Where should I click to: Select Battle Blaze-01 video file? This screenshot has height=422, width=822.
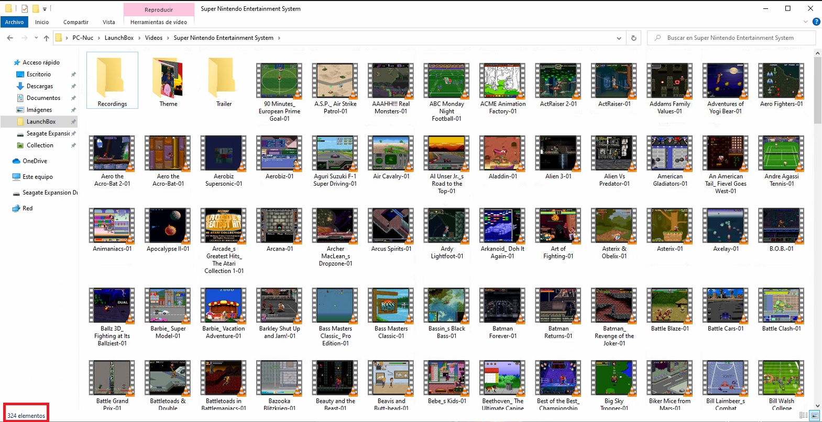[x=670, y=309]
